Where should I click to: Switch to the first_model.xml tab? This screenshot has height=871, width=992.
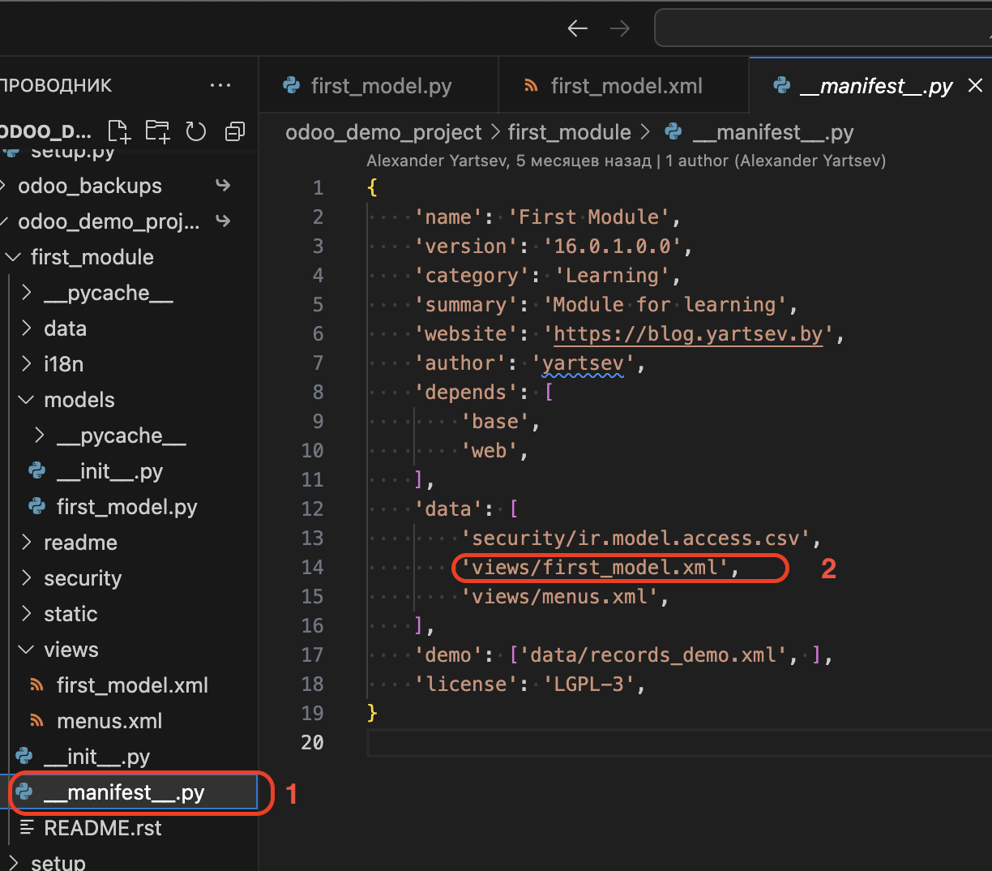coord(623,85)
